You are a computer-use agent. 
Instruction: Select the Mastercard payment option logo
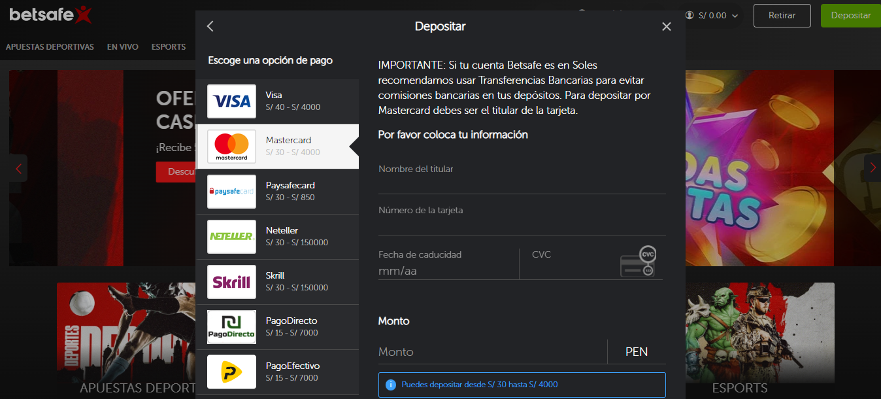231,146
